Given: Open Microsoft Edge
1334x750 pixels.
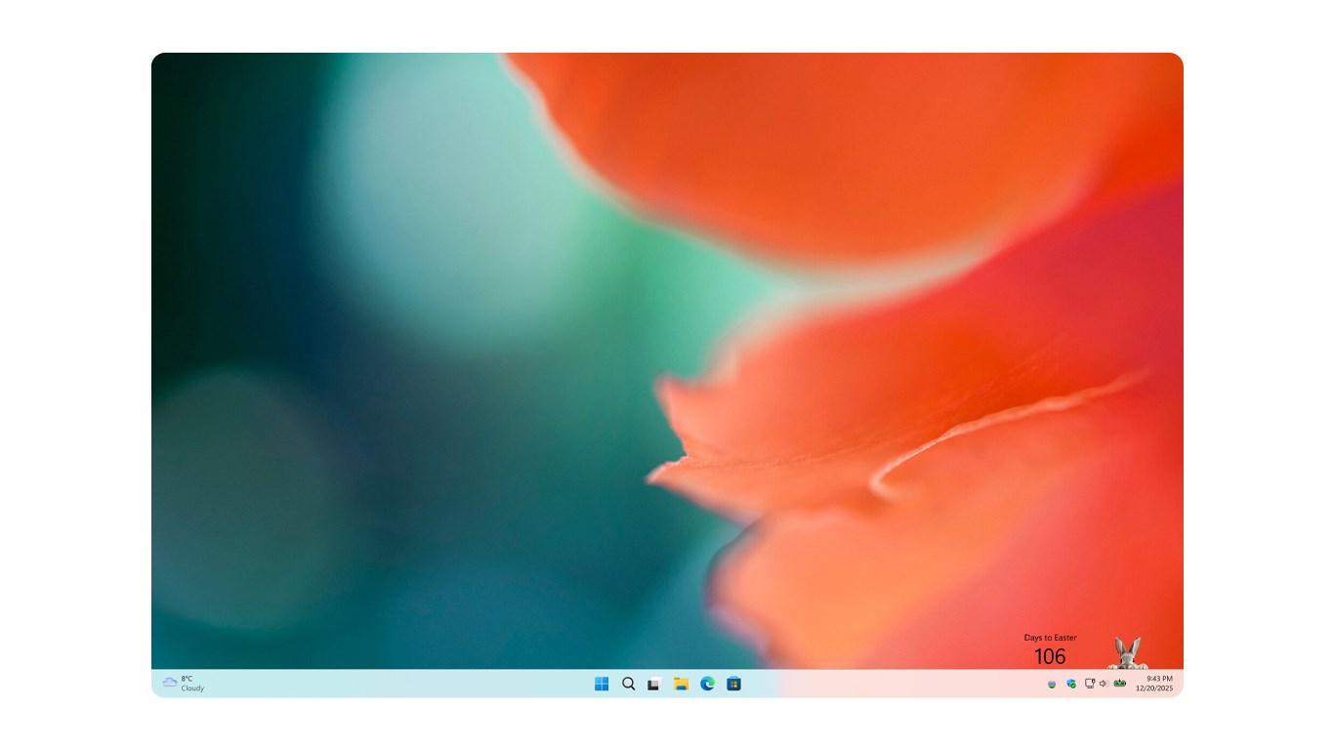Looking at the screenshot, I should pos(706,684).
